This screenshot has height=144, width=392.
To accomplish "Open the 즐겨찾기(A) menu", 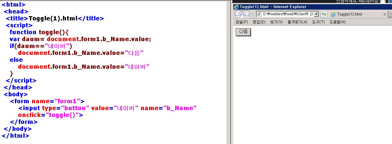I will [297, 22].
